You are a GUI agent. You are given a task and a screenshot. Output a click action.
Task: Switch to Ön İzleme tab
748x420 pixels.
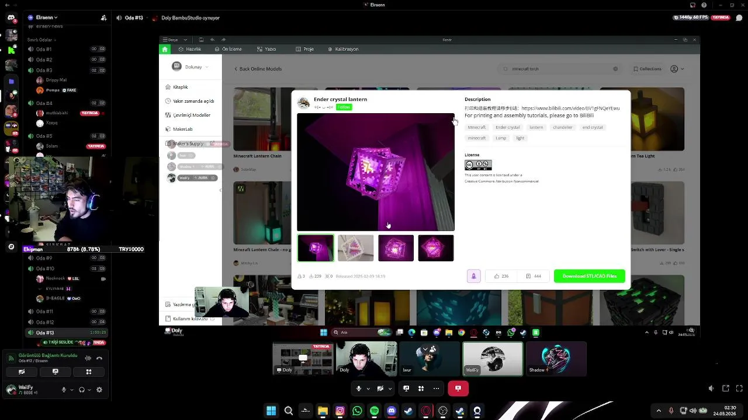click(x=228, y=49)
